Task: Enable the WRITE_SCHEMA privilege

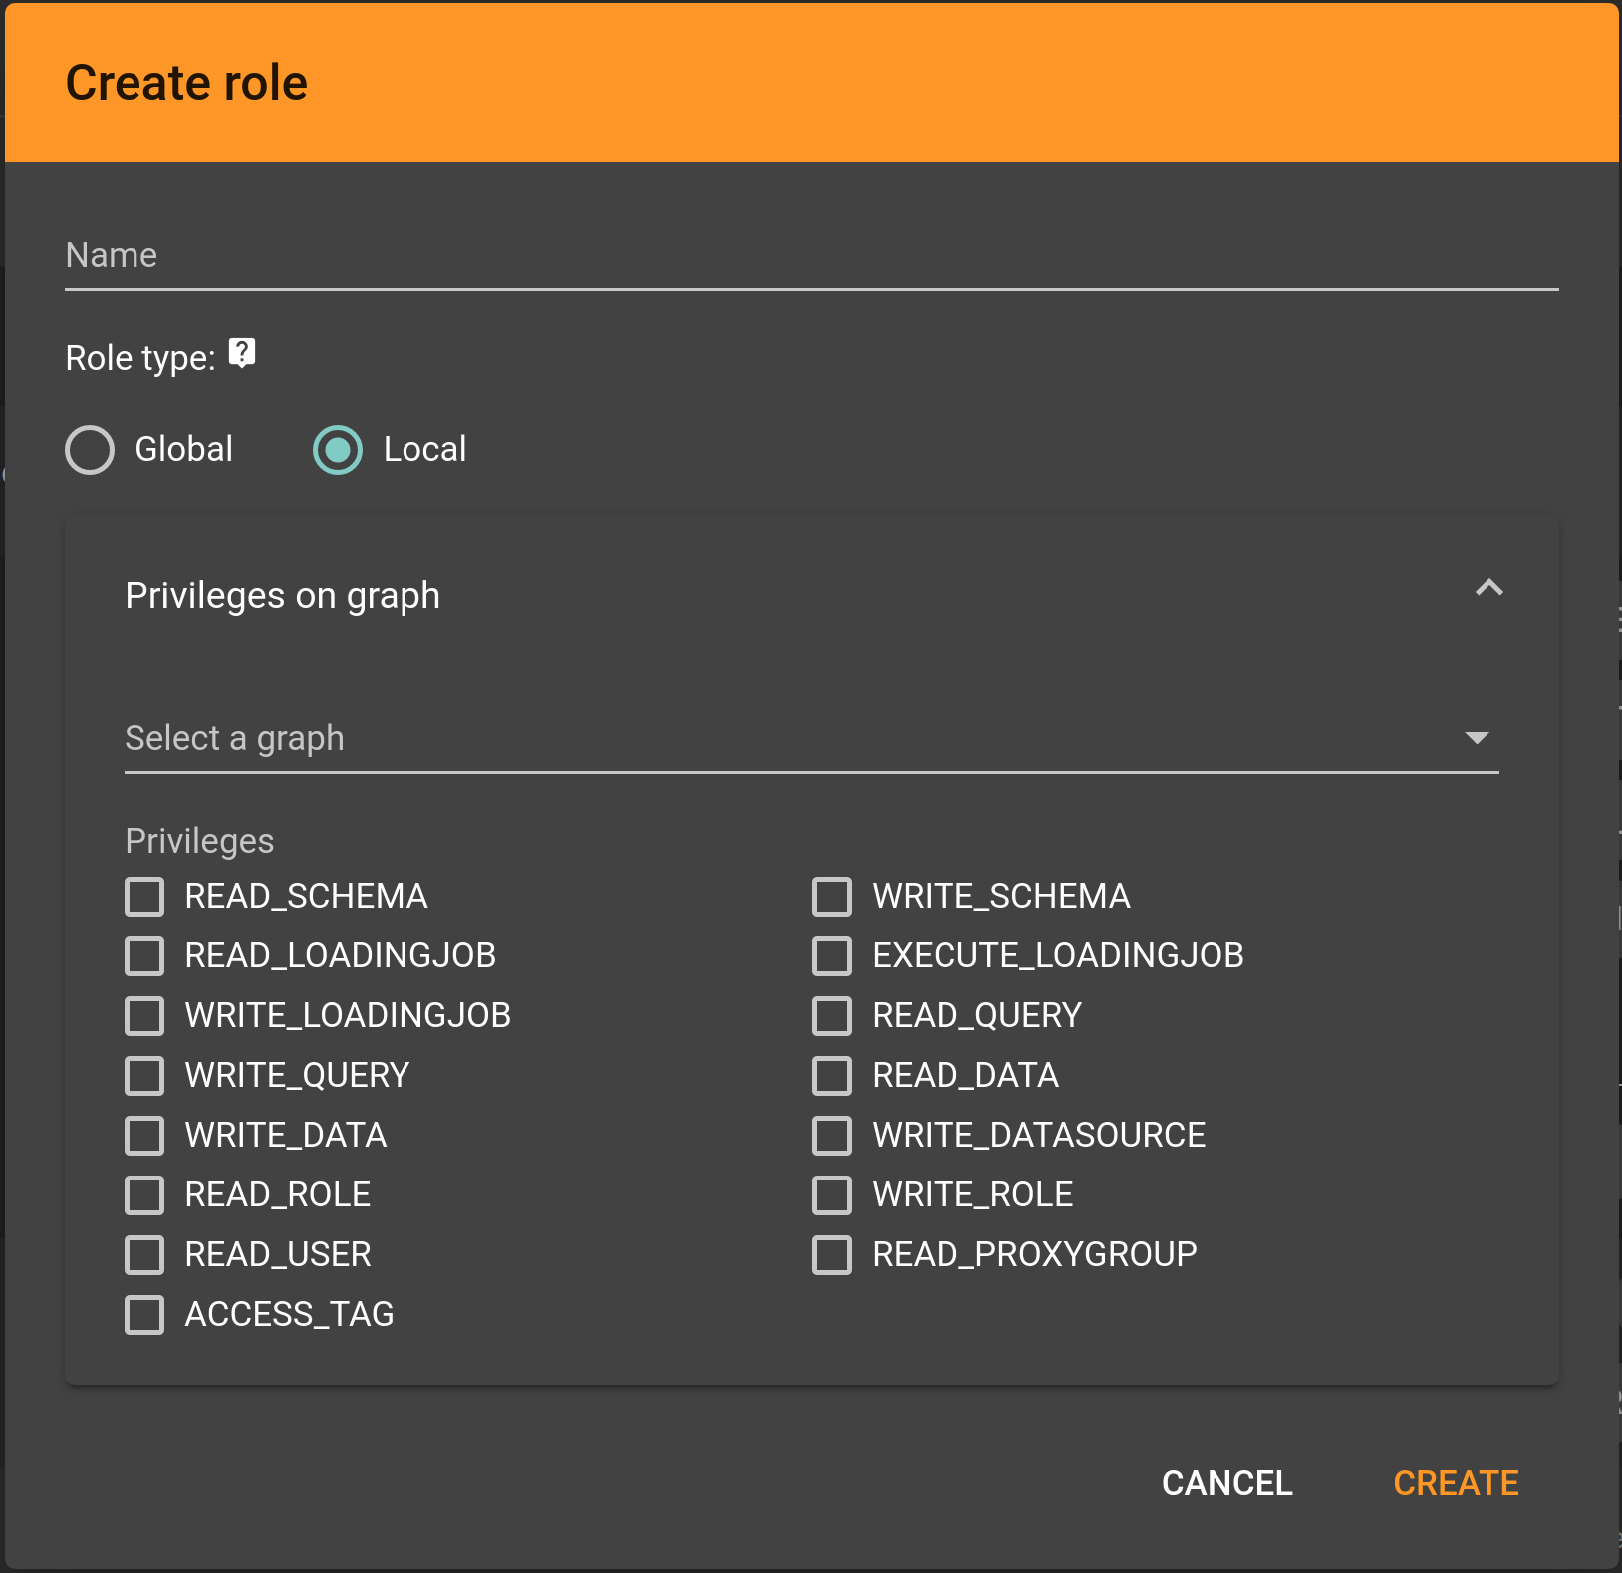Action: pos(833,896)
